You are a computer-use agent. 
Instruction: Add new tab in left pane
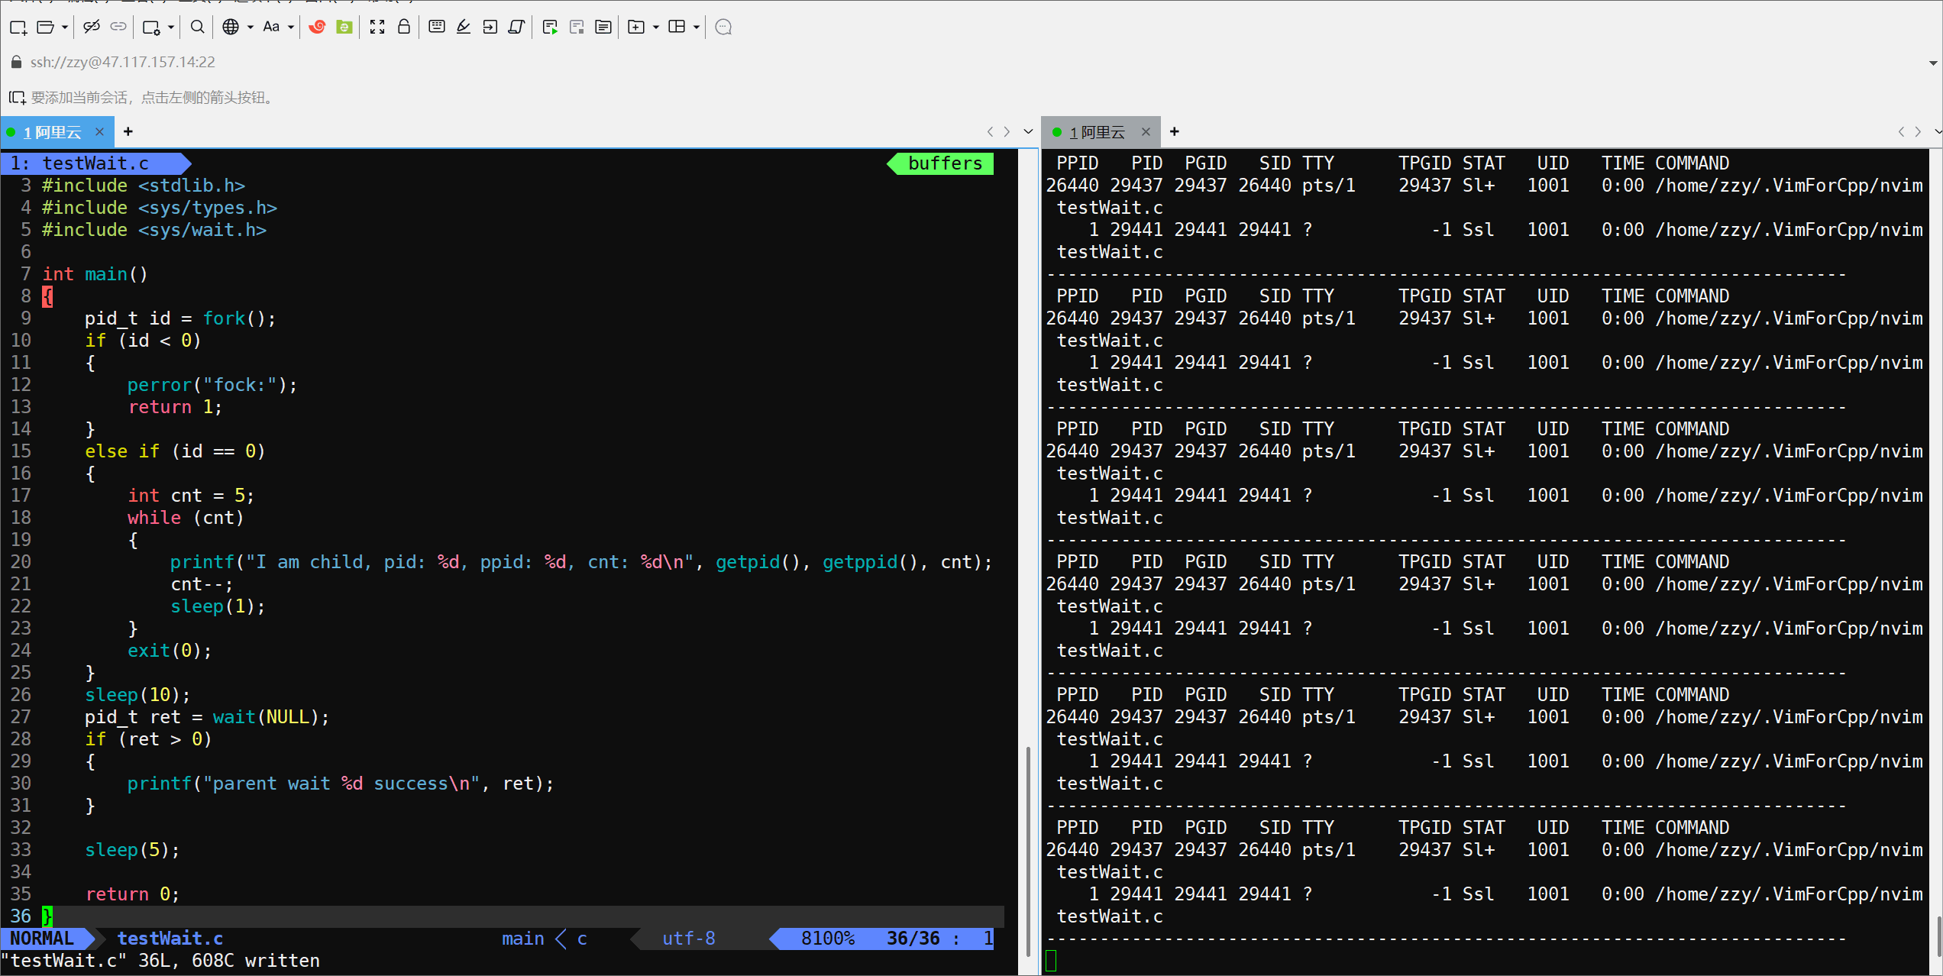(x=128, y=131)
